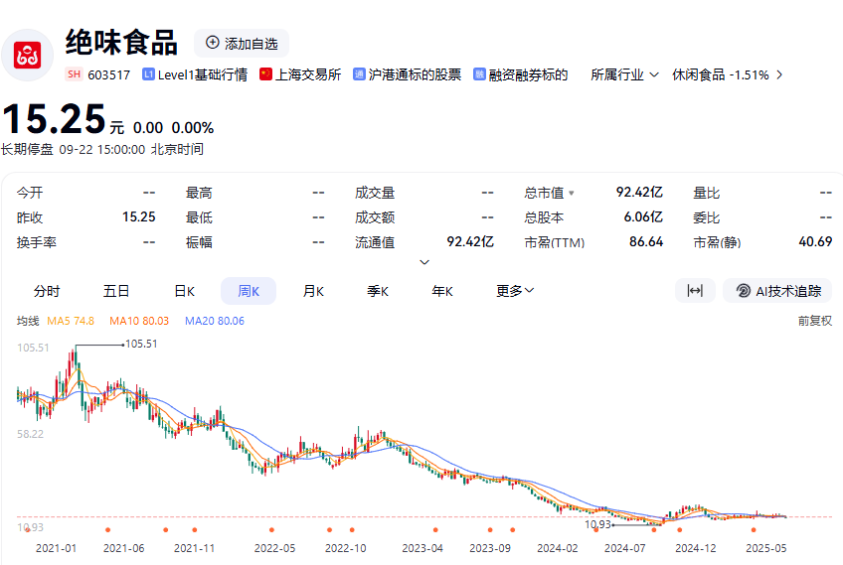
Task: Click the fit-width chart range icon button
Action: [695, 291]
